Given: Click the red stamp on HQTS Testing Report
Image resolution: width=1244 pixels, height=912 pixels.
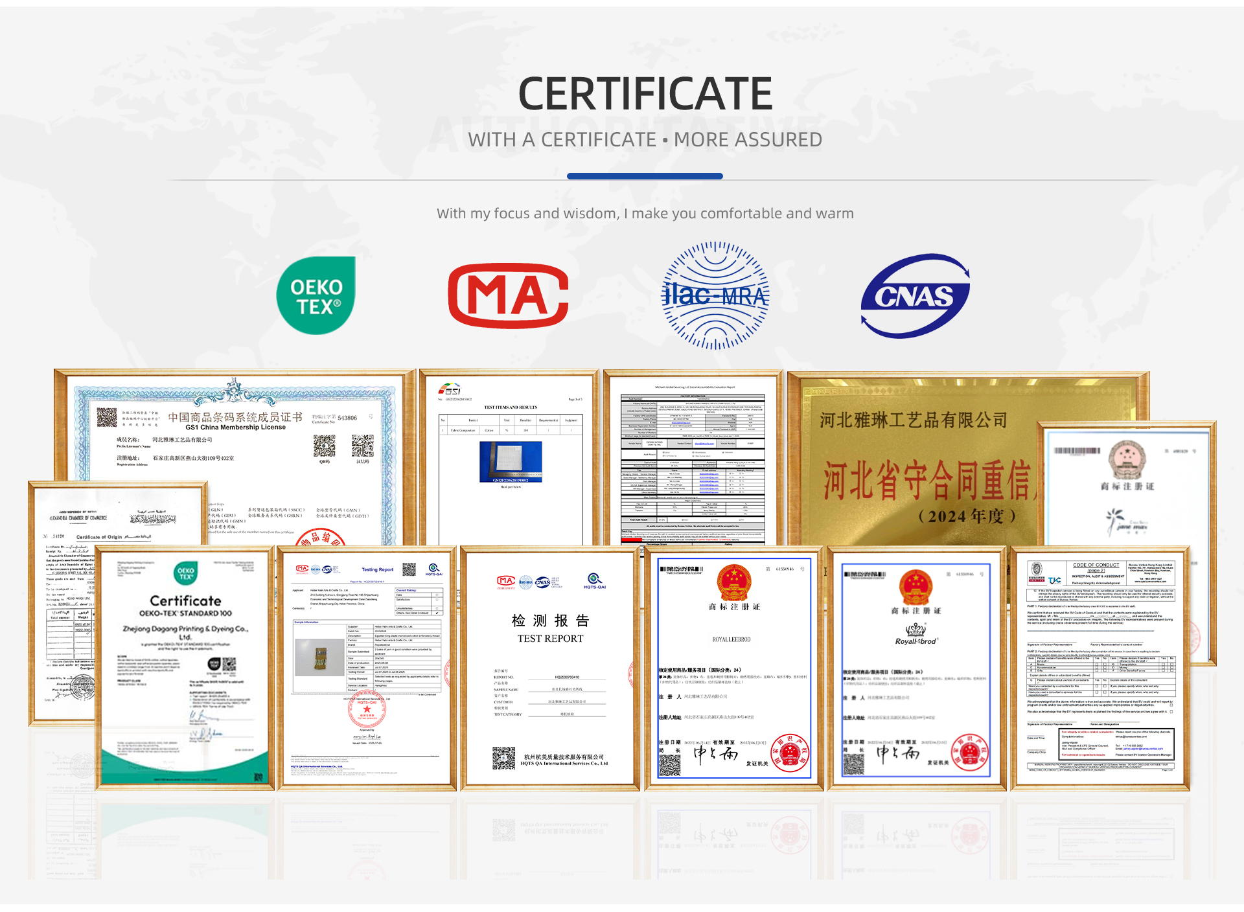Looking at the screenshot, I should [x=367, y=710].
